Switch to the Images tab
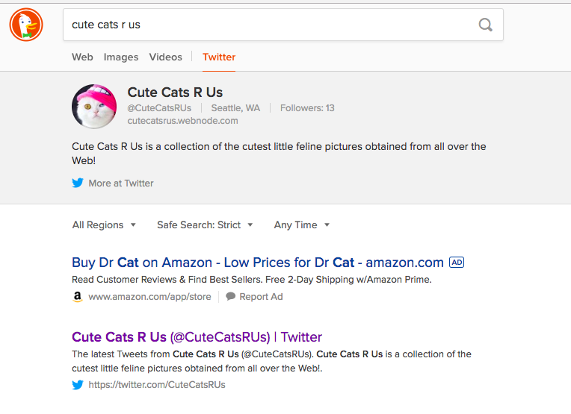 tap(121, 57)
